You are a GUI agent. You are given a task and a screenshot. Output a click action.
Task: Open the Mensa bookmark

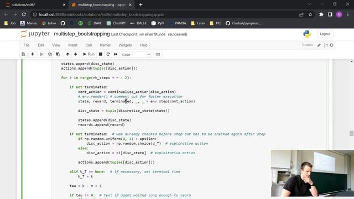(28, 23)
